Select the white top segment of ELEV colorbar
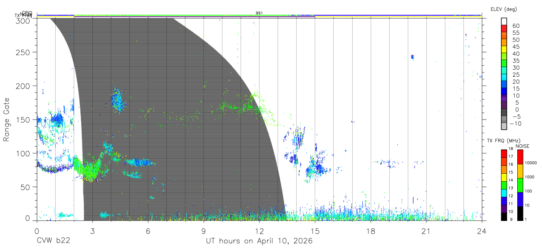Viewport: 542px width, 250px height. point(504,22)
